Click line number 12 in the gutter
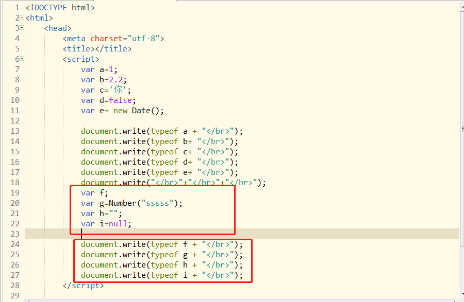Viewport: 464px width, 302px height. tap(15, 121)
